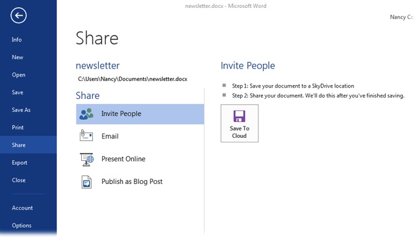The height and width of the screenshot is (238, 416).
Task: Click the Step 1 SkyDrive instruction text
Action: [x=293, y=86]
